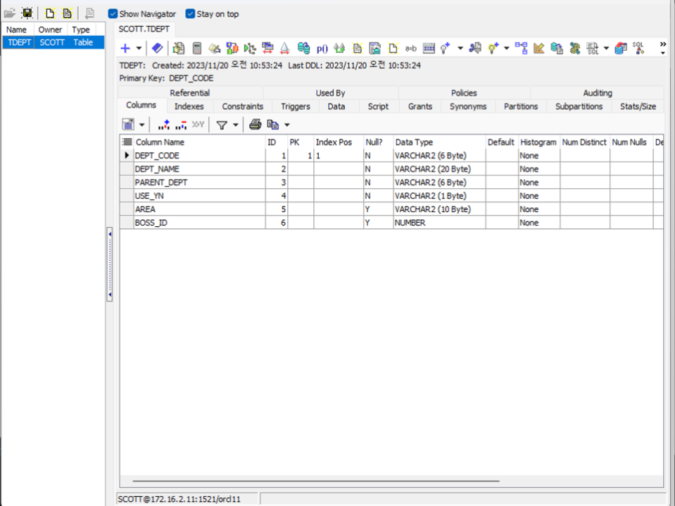Screen dimensions: 675x506
Task: Select the DEPT_NAME column row
Action: tap(391, 169)
